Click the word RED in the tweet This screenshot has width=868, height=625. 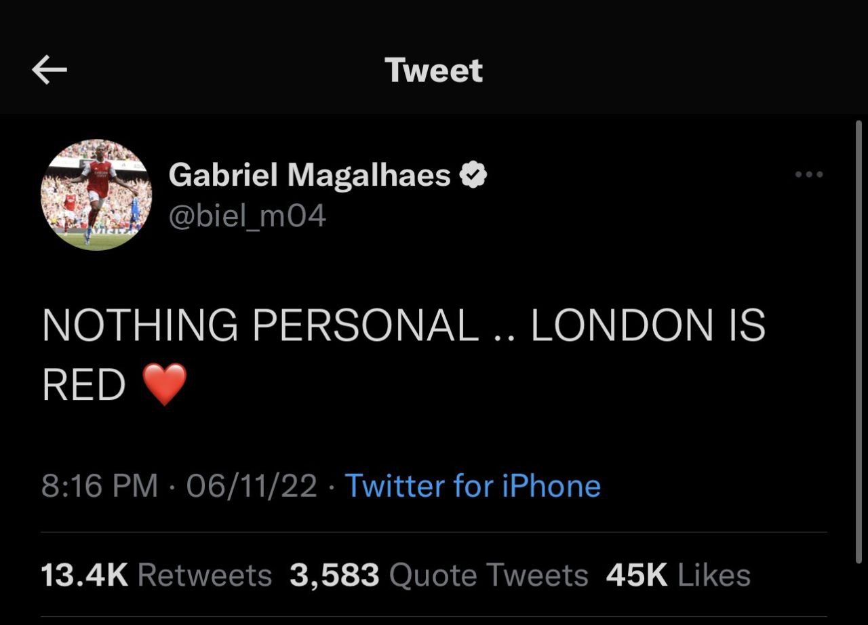pyautogui.click(x=83, y=385)
